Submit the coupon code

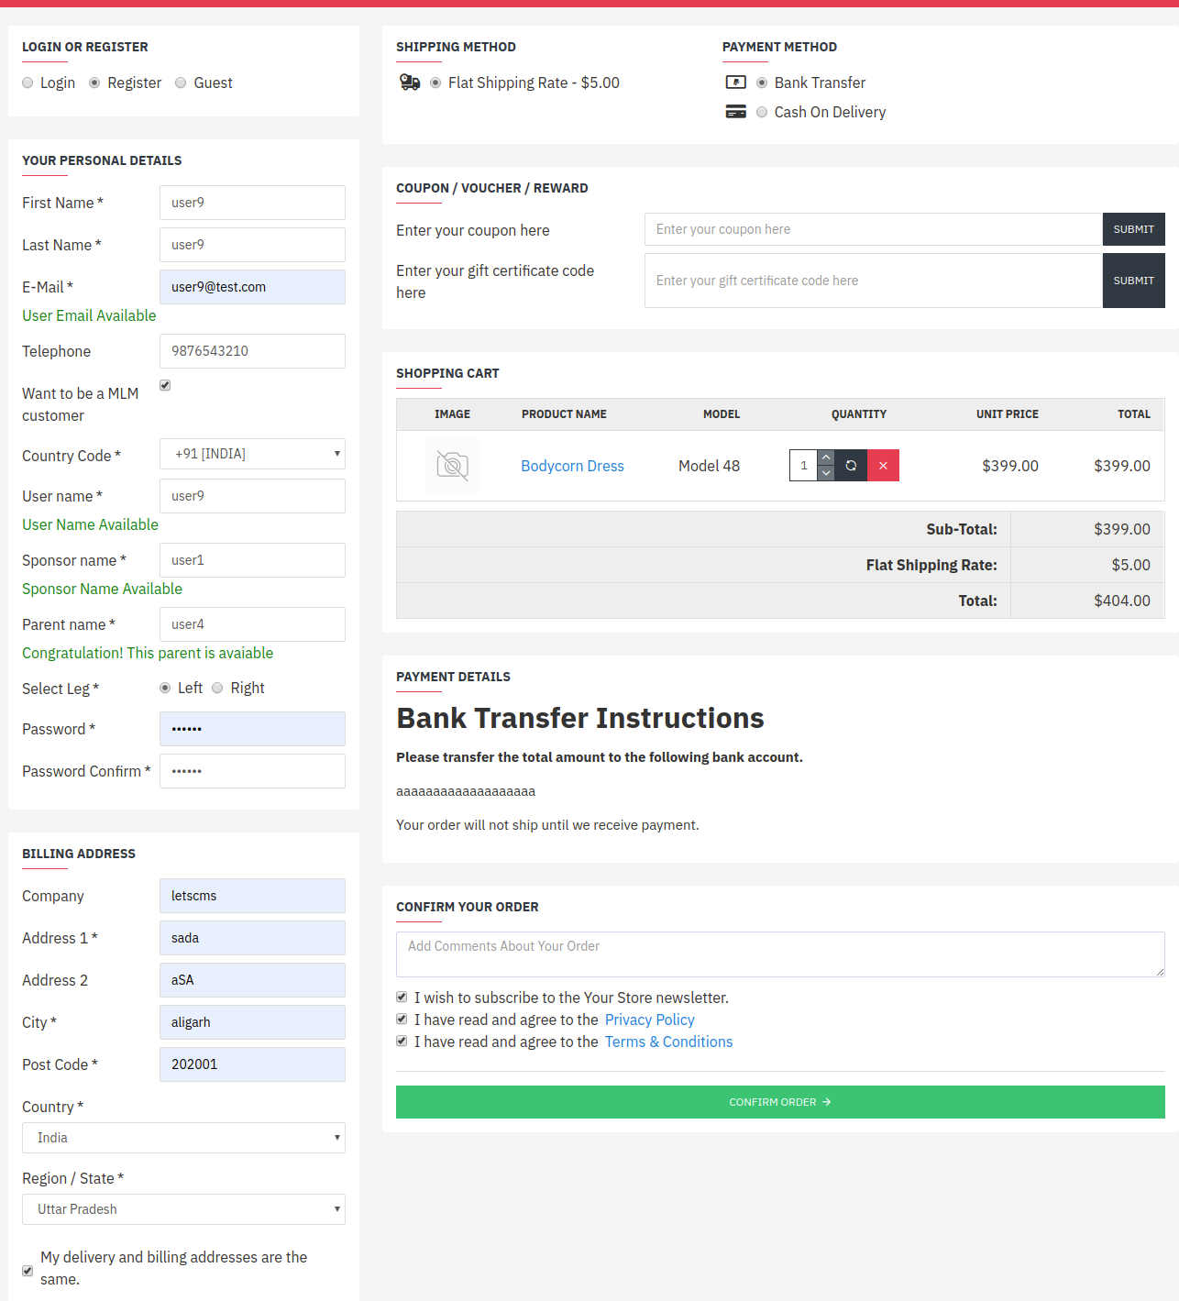click(1133, 229)
